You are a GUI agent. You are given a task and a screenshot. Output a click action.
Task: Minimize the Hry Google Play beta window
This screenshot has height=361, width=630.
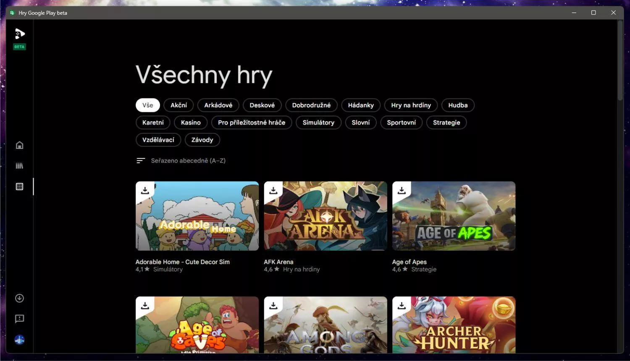[574, 13]
